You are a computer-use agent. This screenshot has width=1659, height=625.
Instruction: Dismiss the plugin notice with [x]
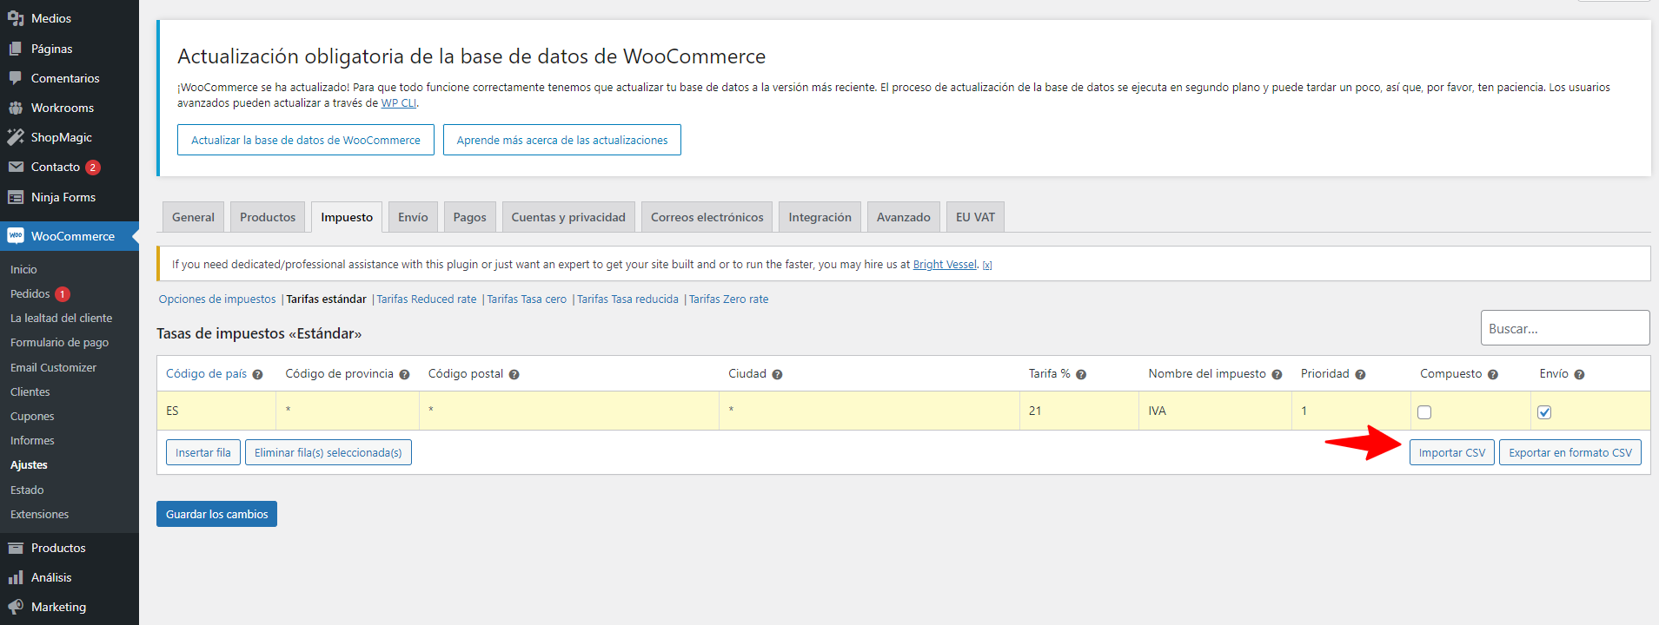[x=987, y=266]
